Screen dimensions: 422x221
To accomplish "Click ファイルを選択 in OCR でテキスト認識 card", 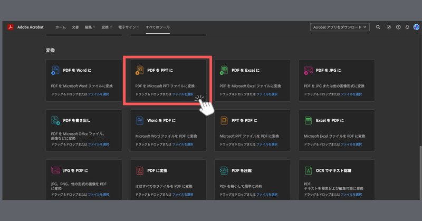I will (x=351, y=194).
